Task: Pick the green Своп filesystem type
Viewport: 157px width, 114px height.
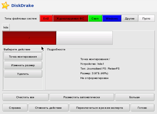Action: [95, 18]
